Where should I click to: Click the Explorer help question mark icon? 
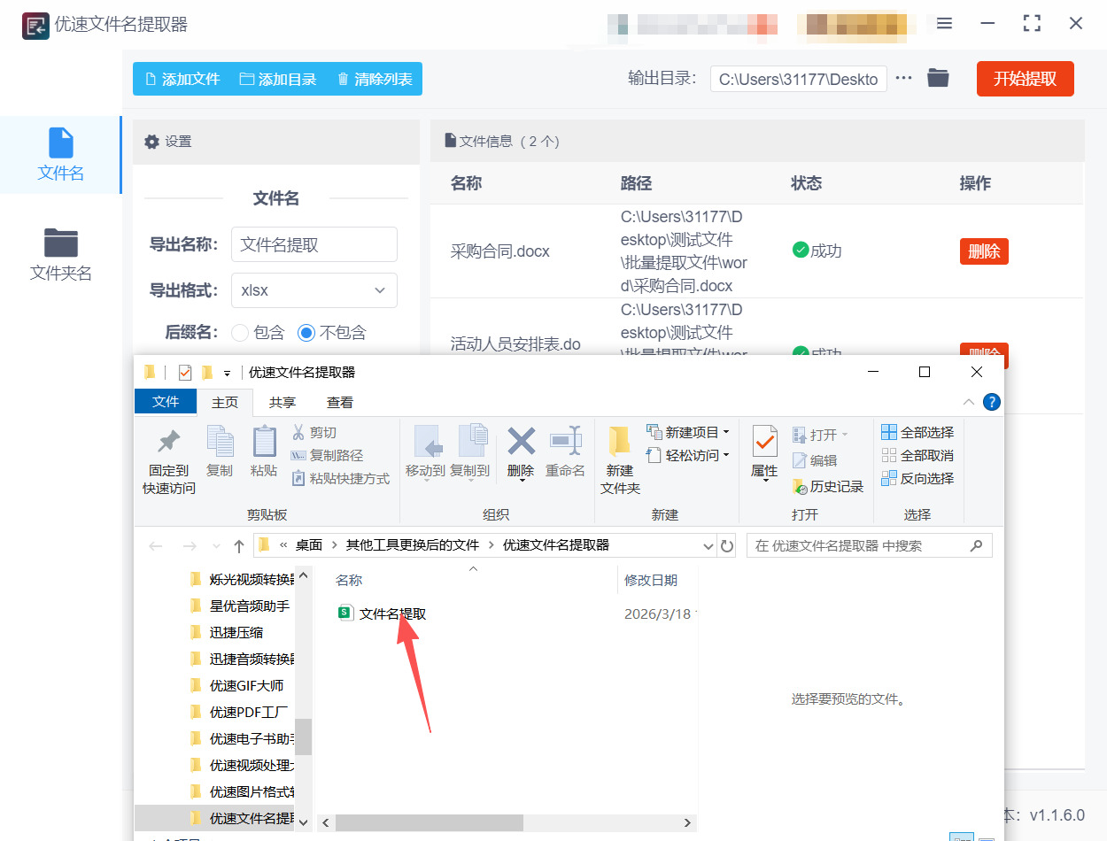coord(991,401)
